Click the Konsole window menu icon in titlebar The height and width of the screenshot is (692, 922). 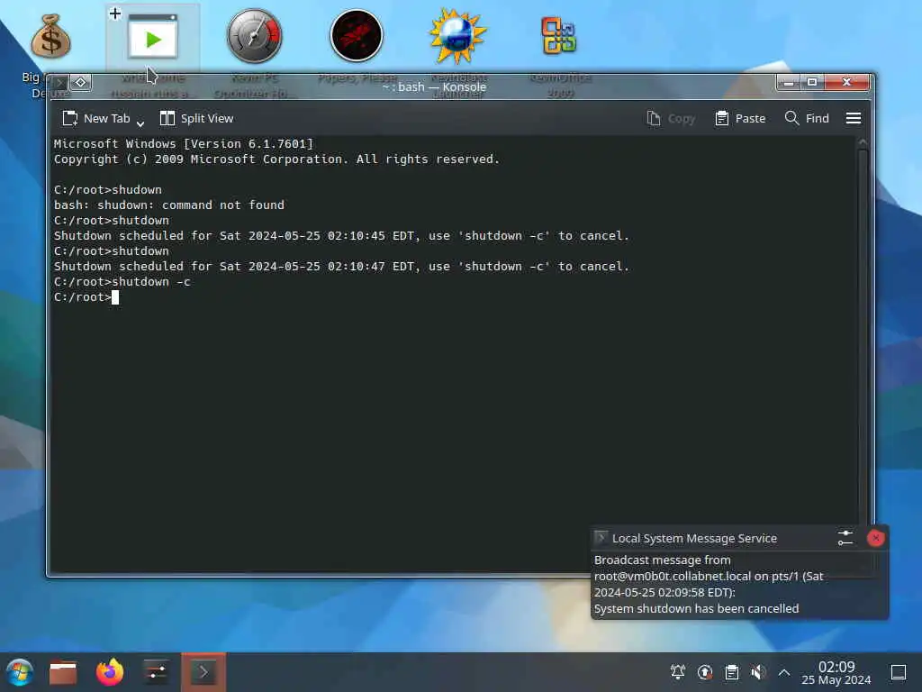(59, 82)
